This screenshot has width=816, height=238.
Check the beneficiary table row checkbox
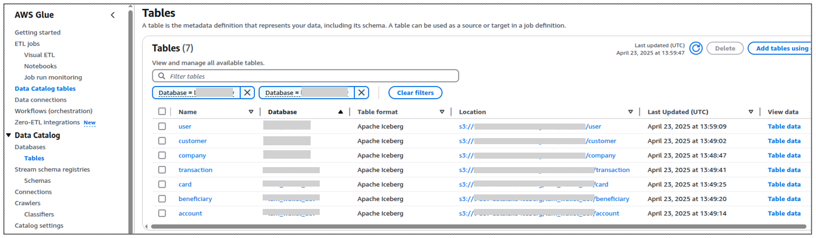coord(162,199)
